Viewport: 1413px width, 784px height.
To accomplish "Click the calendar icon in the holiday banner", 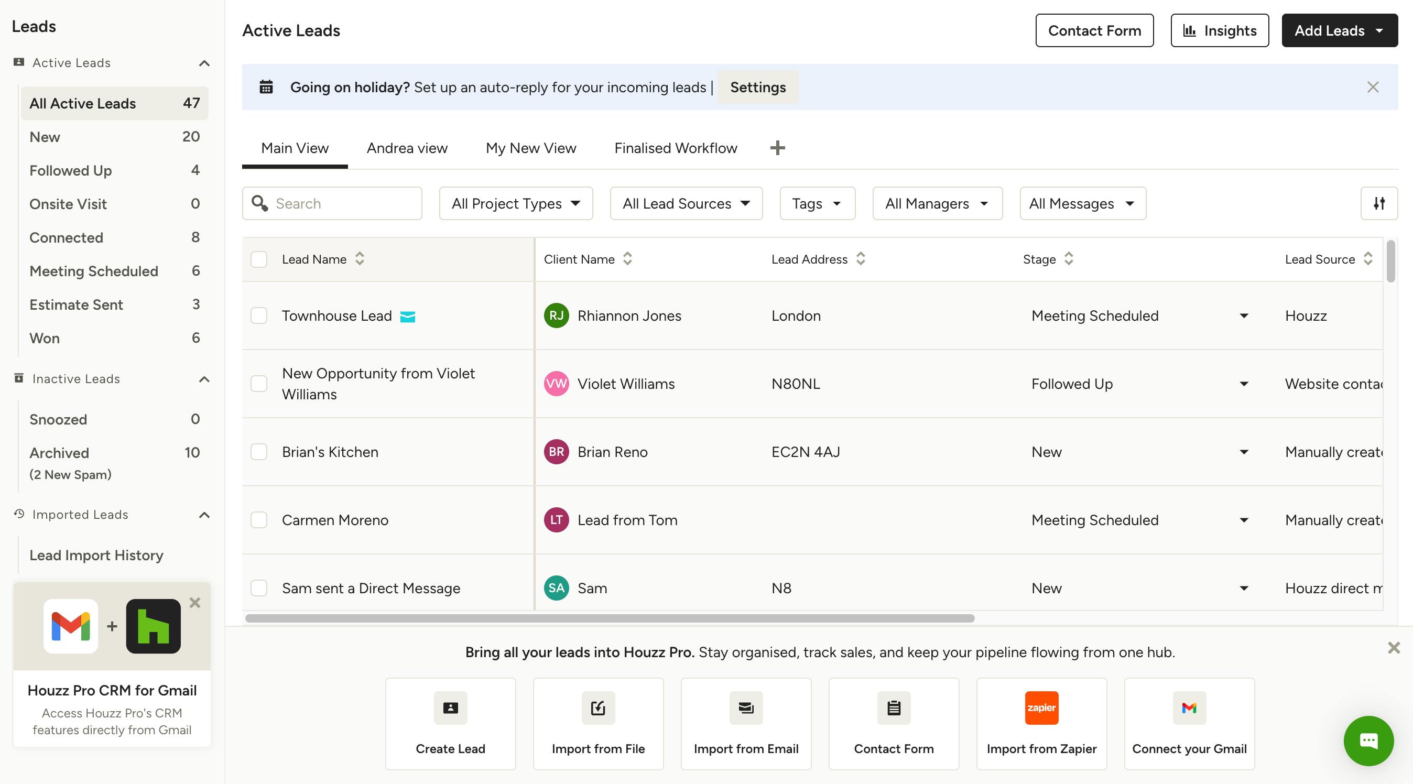I will pyautogui.click(x=266, y=86).
